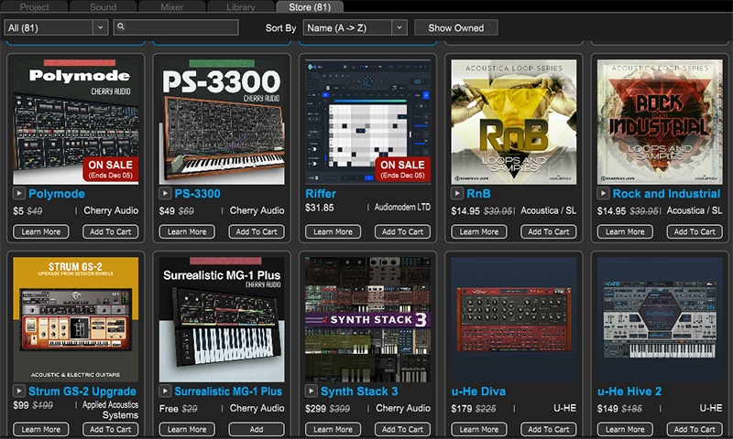This screenshot has width=733, height=439.
Task: Open the Synth Stack 3 thumbnail
Action: pyautogui.click(x=368, y=319)
